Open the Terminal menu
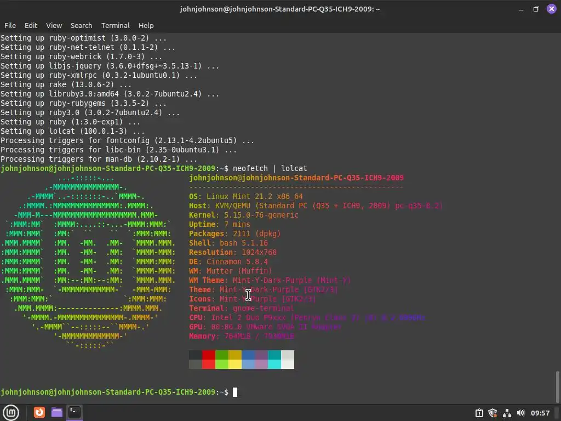 (x=115, y=25)
